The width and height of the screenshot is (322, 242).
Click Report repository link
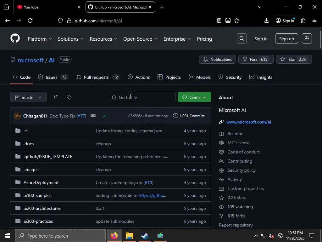[236, 225]
